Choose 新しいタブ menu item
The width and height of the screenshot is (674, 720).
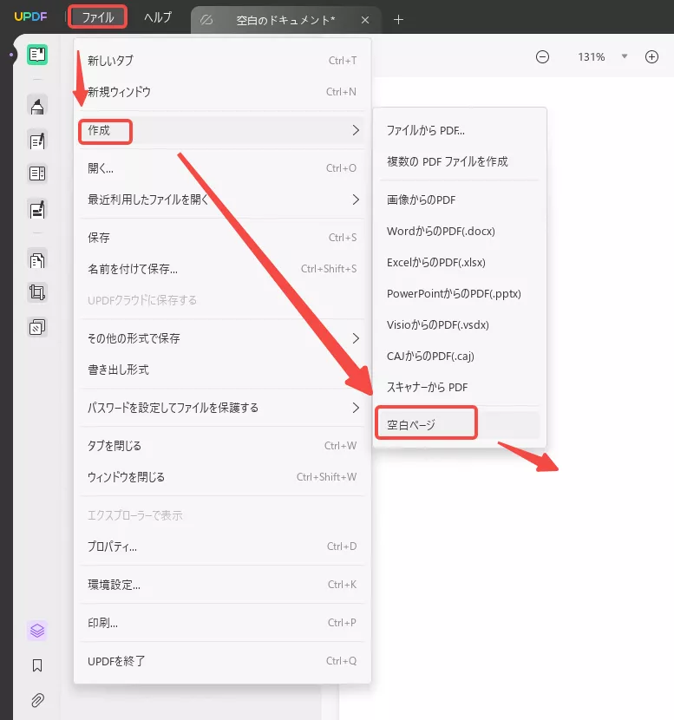click(x=222, y=61)
